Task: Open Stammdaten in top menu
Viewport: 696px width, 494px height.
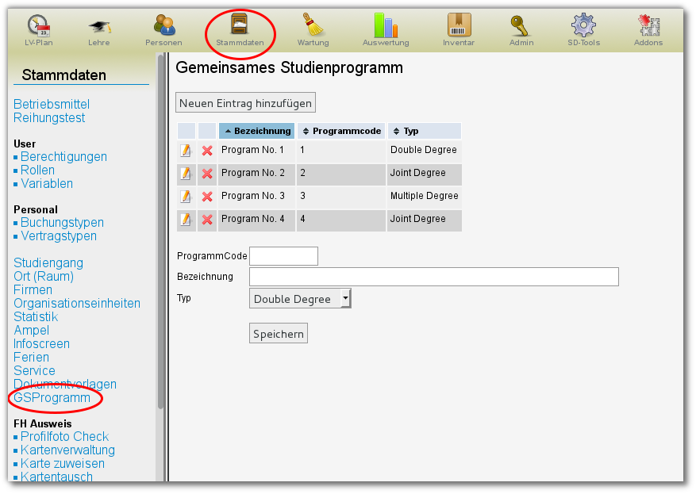Action: coord(240,30)
